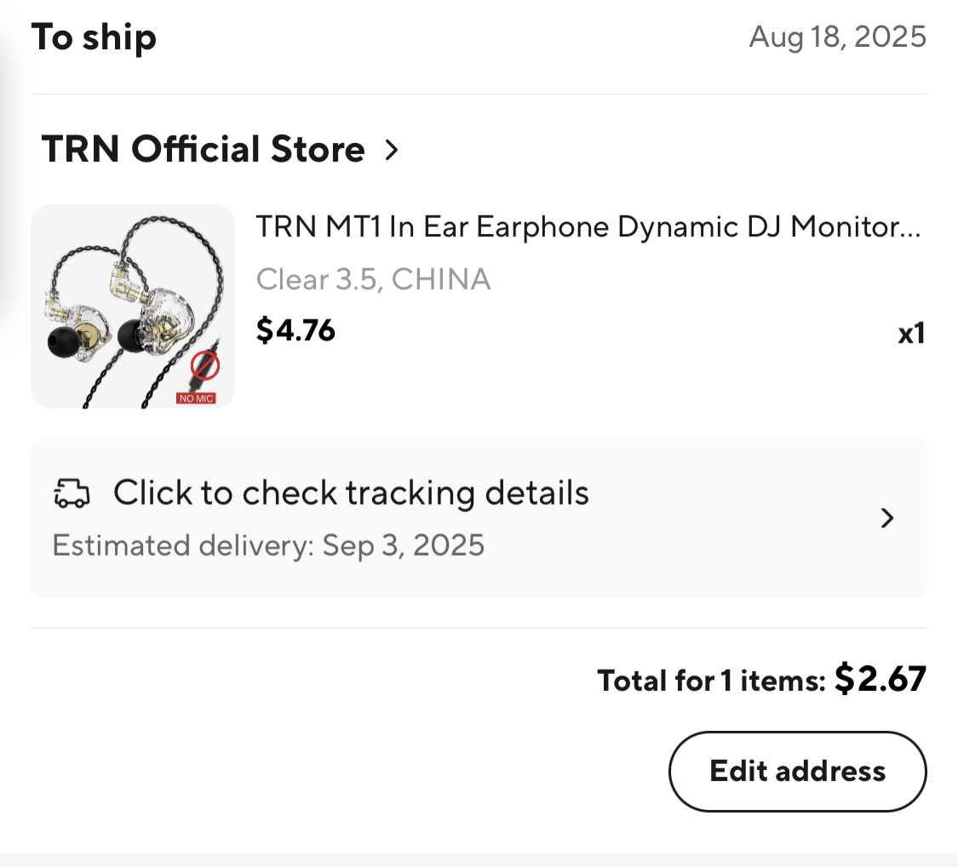The height and width of the screenshot is (867, 958).
Task: Click the x1 quantity indicator
Action: pos(910,334)
